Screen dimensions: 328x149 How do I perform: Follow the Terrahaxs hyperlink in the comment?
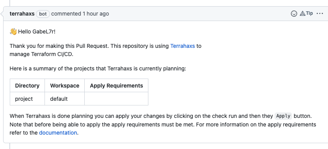[x=182, y=46]
